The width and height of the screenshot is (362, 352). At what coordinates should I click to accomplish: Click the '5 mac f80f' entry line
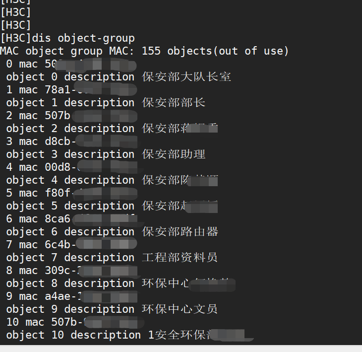pyautogui.click(x=44, y=193)
